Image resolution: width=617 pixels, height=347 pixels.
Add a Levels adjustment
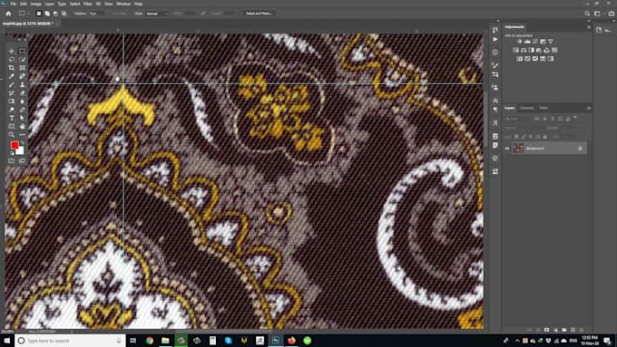click(527, 42)
